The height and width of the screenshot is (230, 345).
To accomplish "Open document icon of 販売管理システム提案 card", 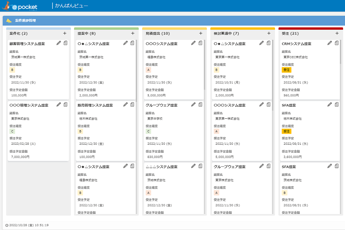I will coord(132,104).
